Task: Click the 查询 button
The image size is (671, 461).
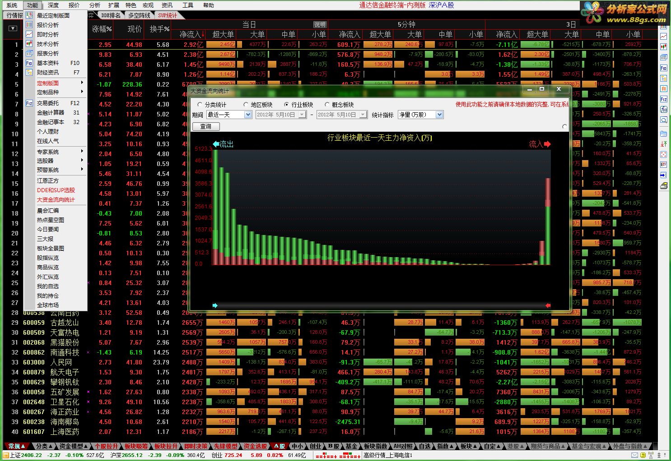Action: coord(206,126)
